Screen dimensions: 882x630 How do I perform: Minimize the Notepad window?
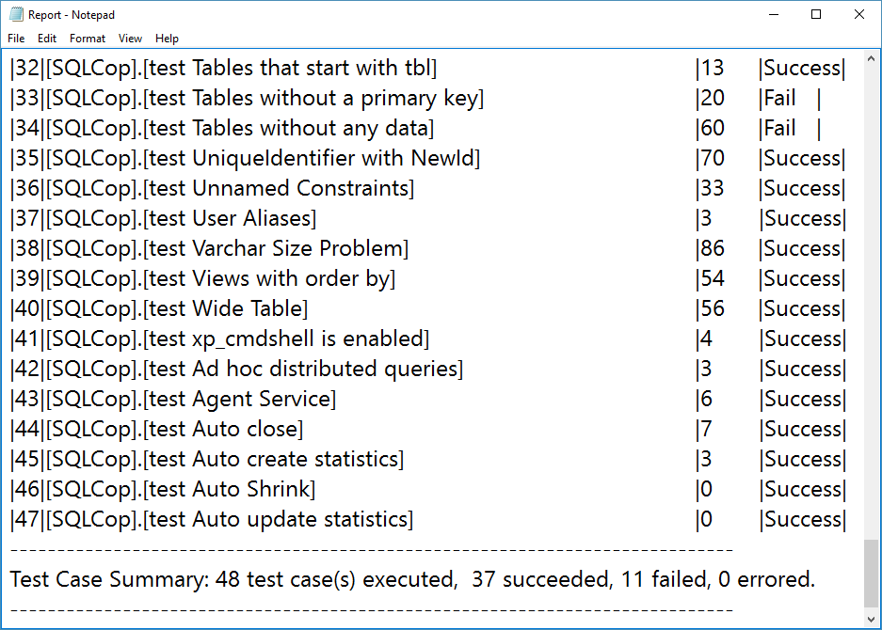point(774,15)
